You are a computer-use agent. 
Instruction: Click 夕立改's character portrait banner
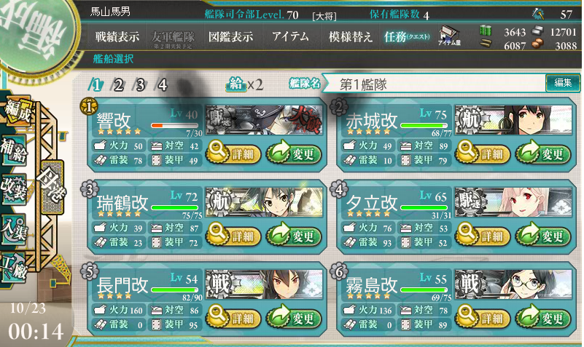513,202
